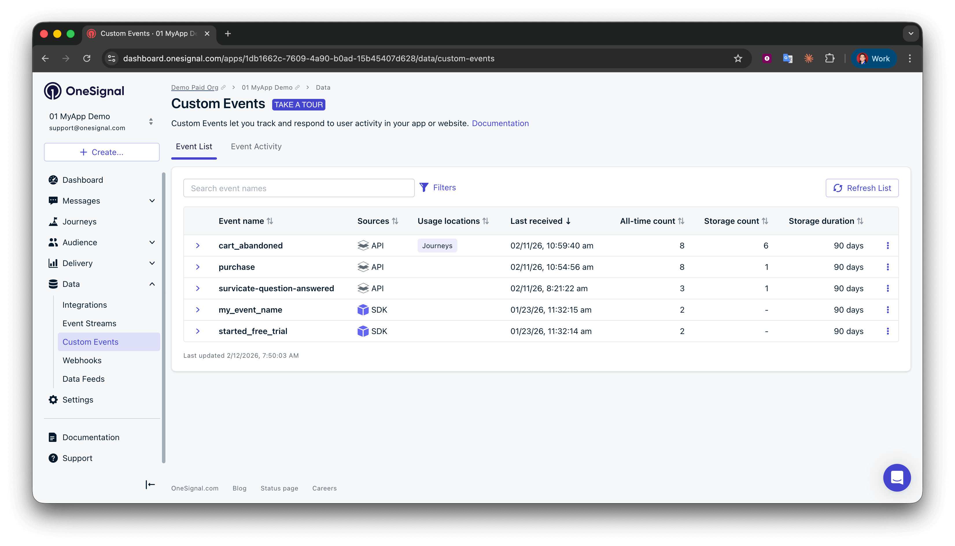Click the Settings gear in the sidebar
This screenshot has width=955, height=546.
(53, 400)
